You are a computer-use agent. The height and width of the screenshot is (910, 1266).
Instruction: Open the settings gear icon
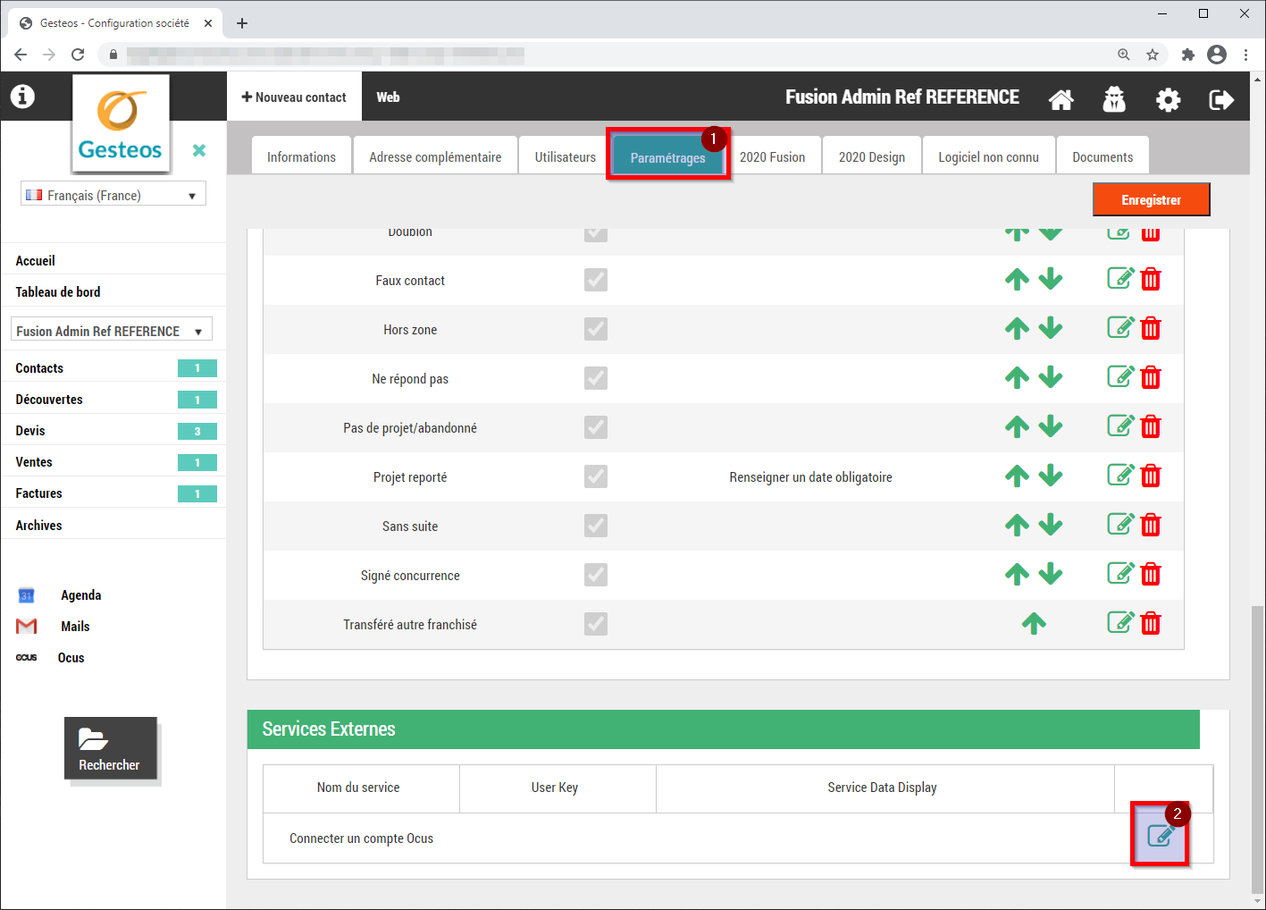point(1168,99)
